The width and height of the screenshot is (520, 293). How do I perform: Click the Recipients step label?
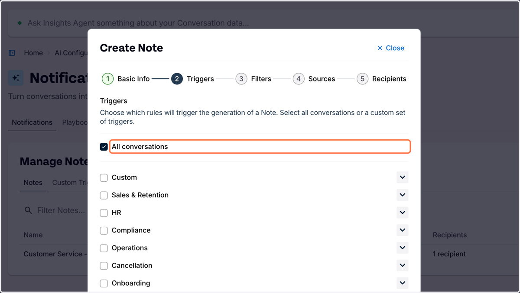point(389,79)
